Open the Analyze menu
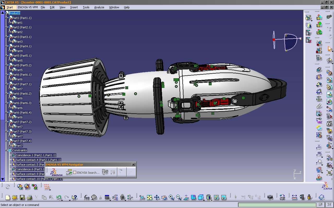 tap(99, 7)
